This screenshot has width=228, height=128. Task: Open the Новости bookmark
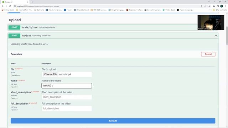click(68, 10)
